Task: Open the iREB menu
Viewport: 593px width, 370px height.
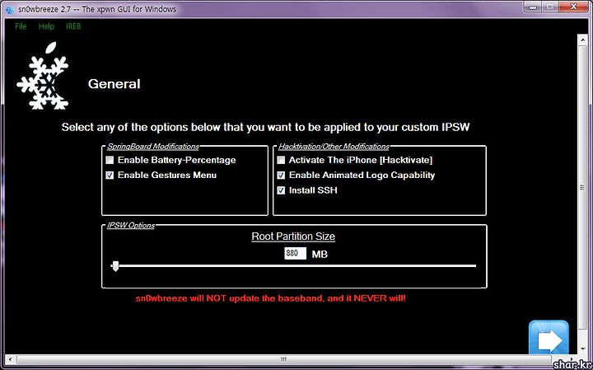Action: [x=73, y=26]
